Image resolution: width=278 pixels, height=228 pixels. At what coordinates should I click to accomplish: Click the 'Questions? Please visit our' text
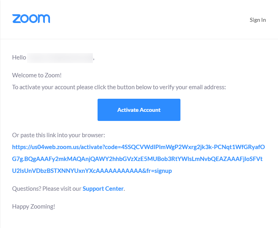point(47,189)
